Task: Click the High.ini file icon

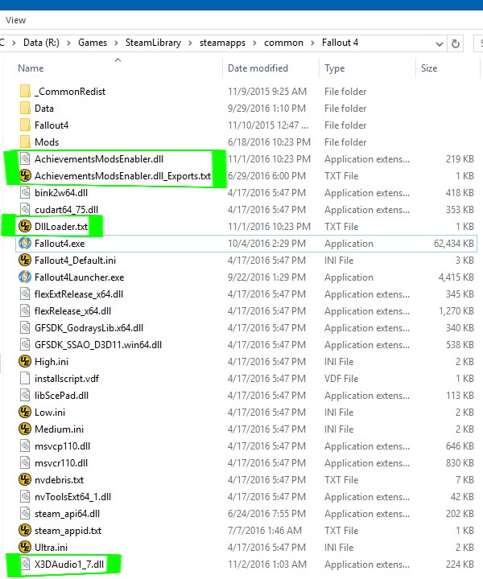Action: tap(25, 361)
